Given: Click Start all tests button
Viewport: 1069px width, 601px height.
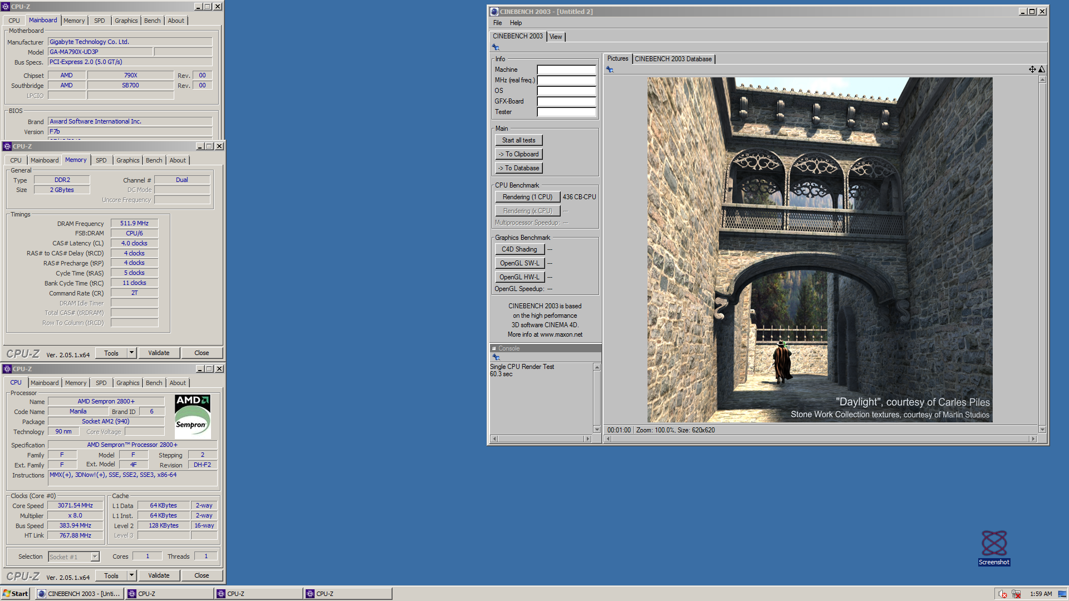Looking at the screenshot, I should 518,140.
